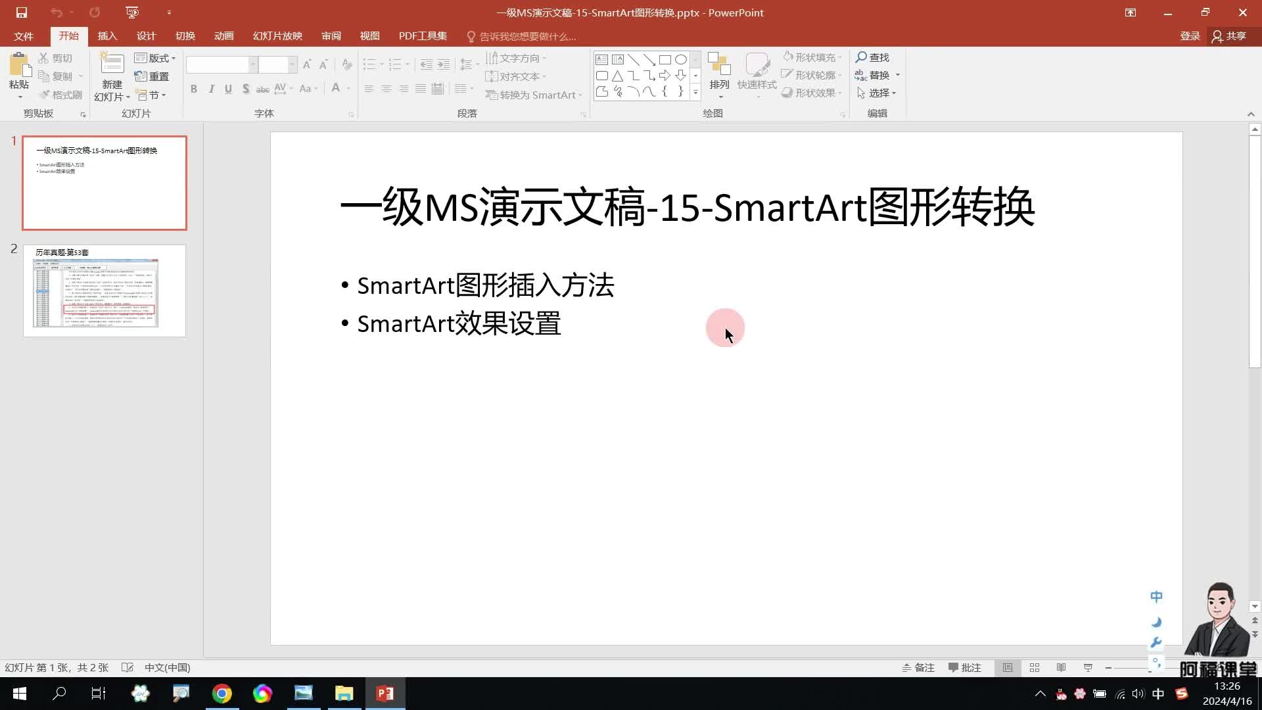Screen dimensions: 1262x710
Task: Switch to the Insert tab
Action: pyautogui.click(x=107, y=36)
